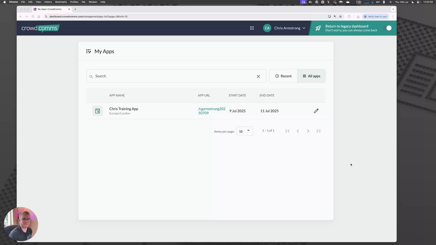
Task: Click the browser Forward arrow
Action: (x=27, y=16)
